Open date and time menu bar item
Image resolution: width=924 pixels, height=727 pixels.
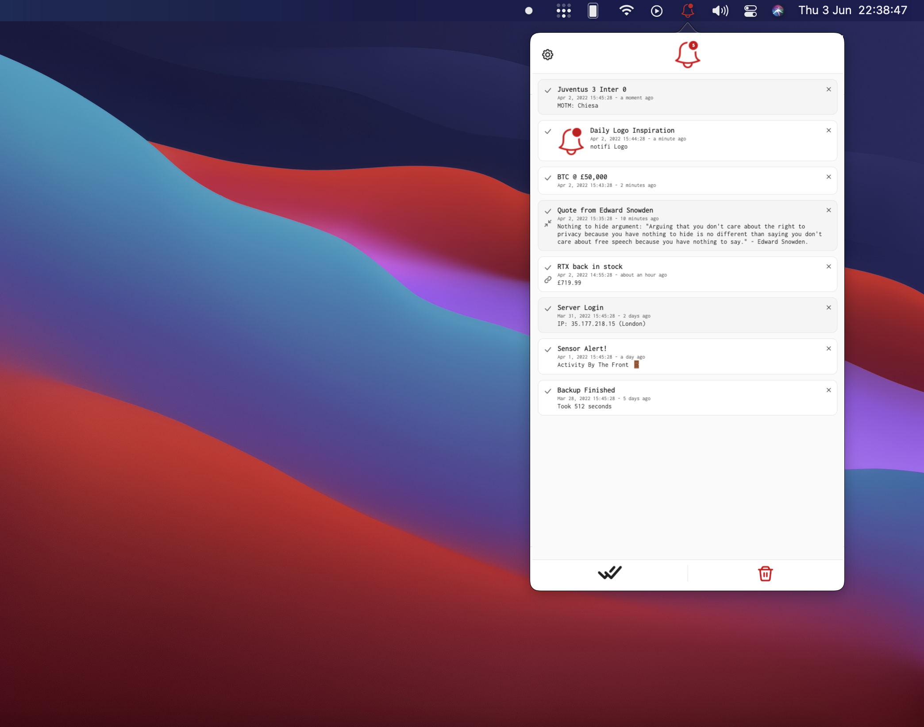pos(852,10)
